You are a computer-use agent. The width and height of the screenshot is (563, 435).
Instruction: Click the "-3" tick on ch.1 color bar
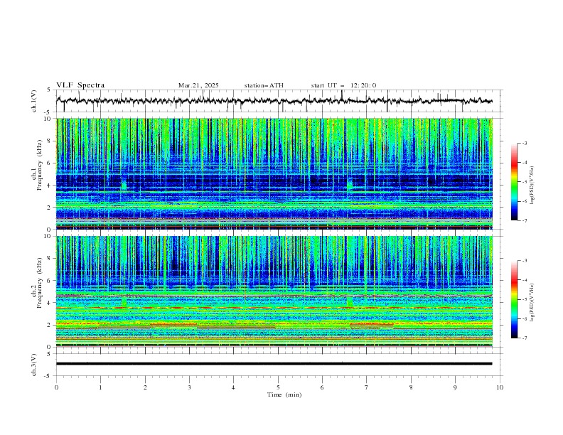click(524, 143)
